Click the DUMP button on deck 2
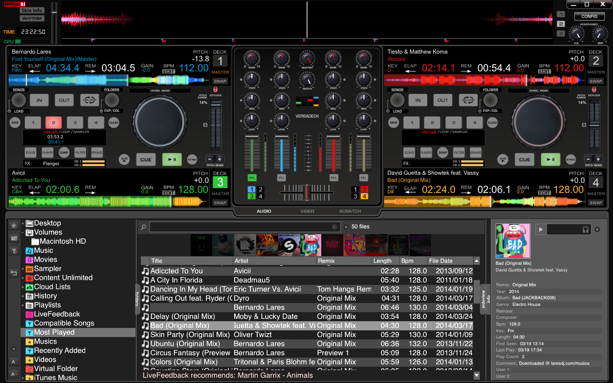Viewport: 613px width, 383px height. (443, 153)
